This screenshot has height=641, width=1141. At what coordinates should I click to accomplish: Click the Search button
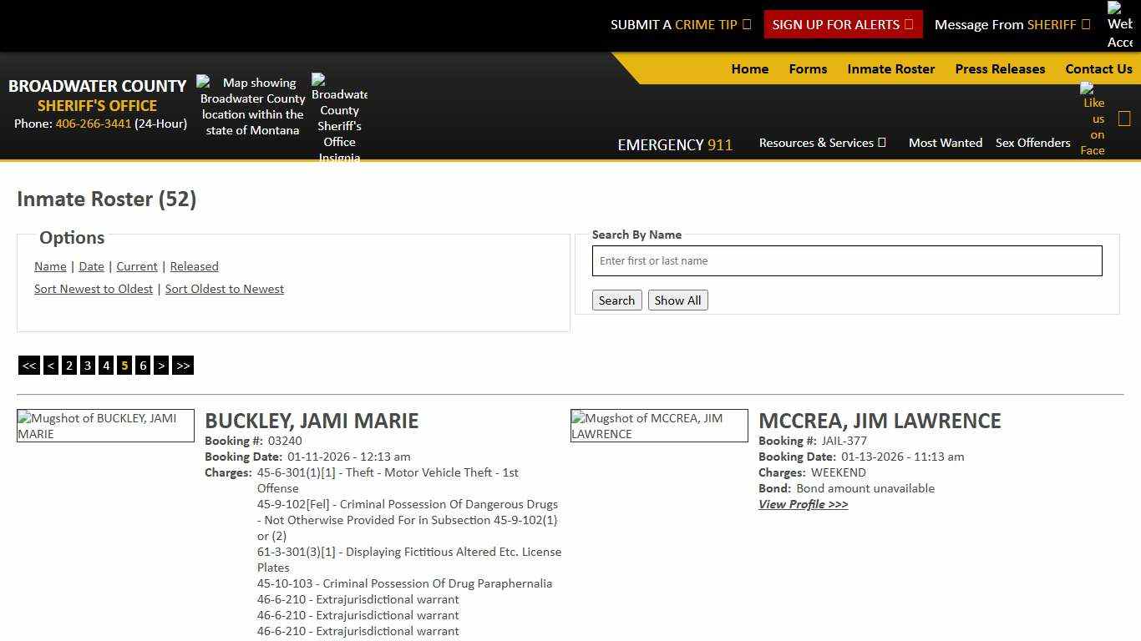pyautogui.click(x=616, y=300)
